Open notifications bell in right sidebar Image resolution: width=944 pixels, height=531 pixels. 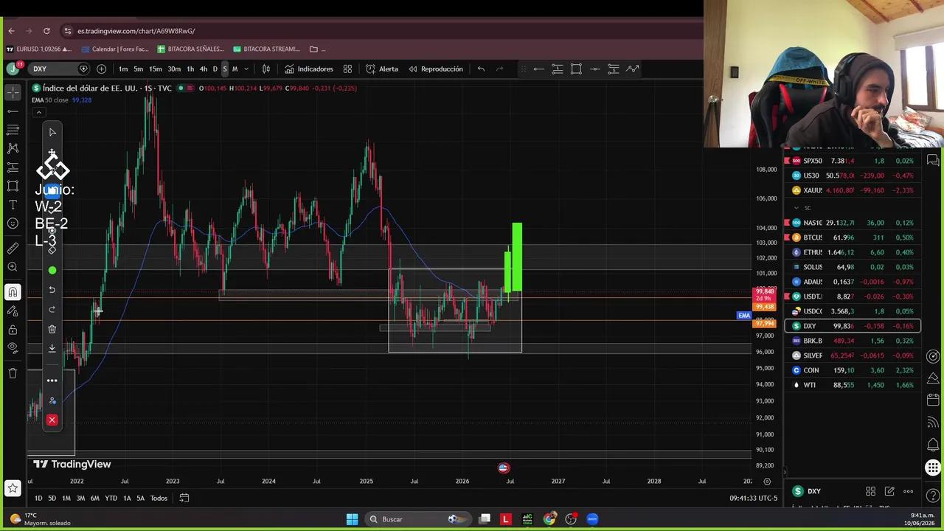pyautogui.click(x=933, y=445)
